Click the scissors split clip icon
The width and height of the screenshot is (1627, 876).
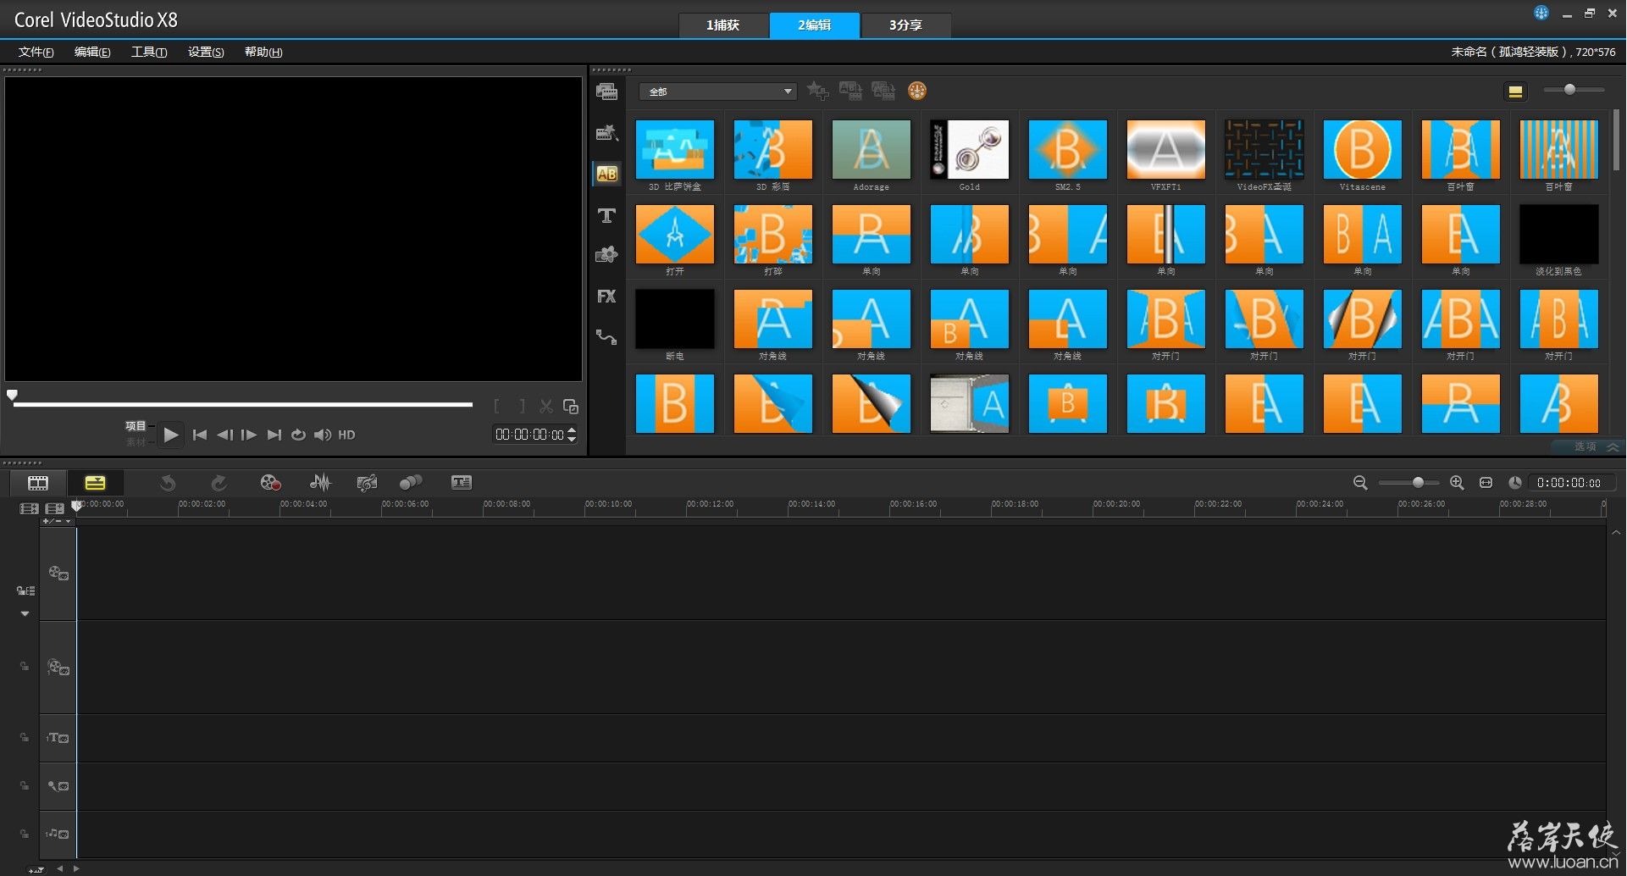coord(546,407)
